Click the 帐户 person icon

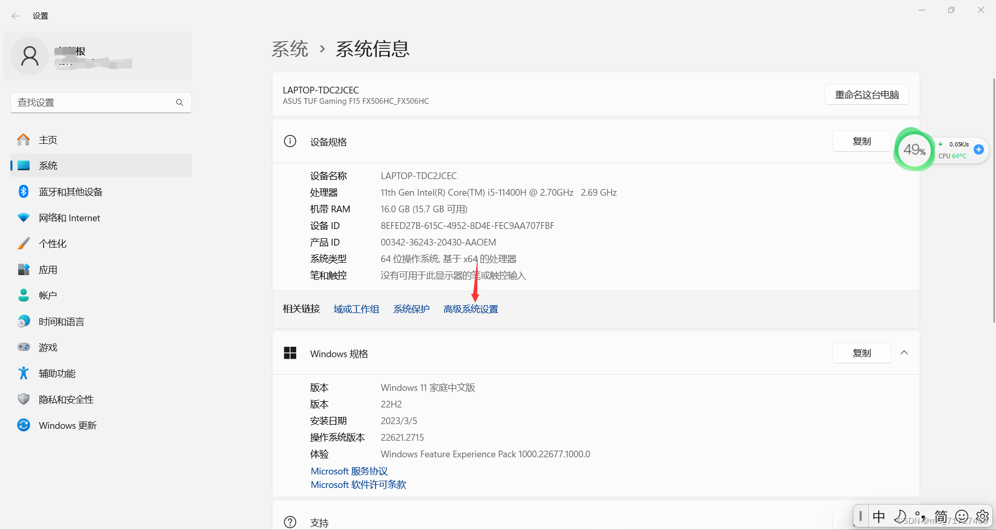[23, 295]
